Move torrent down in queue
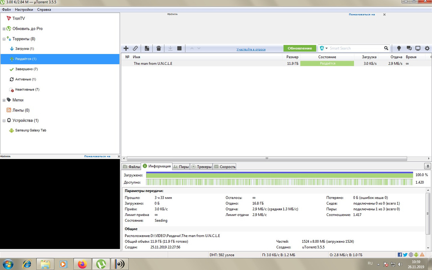 tap(199, 48)
